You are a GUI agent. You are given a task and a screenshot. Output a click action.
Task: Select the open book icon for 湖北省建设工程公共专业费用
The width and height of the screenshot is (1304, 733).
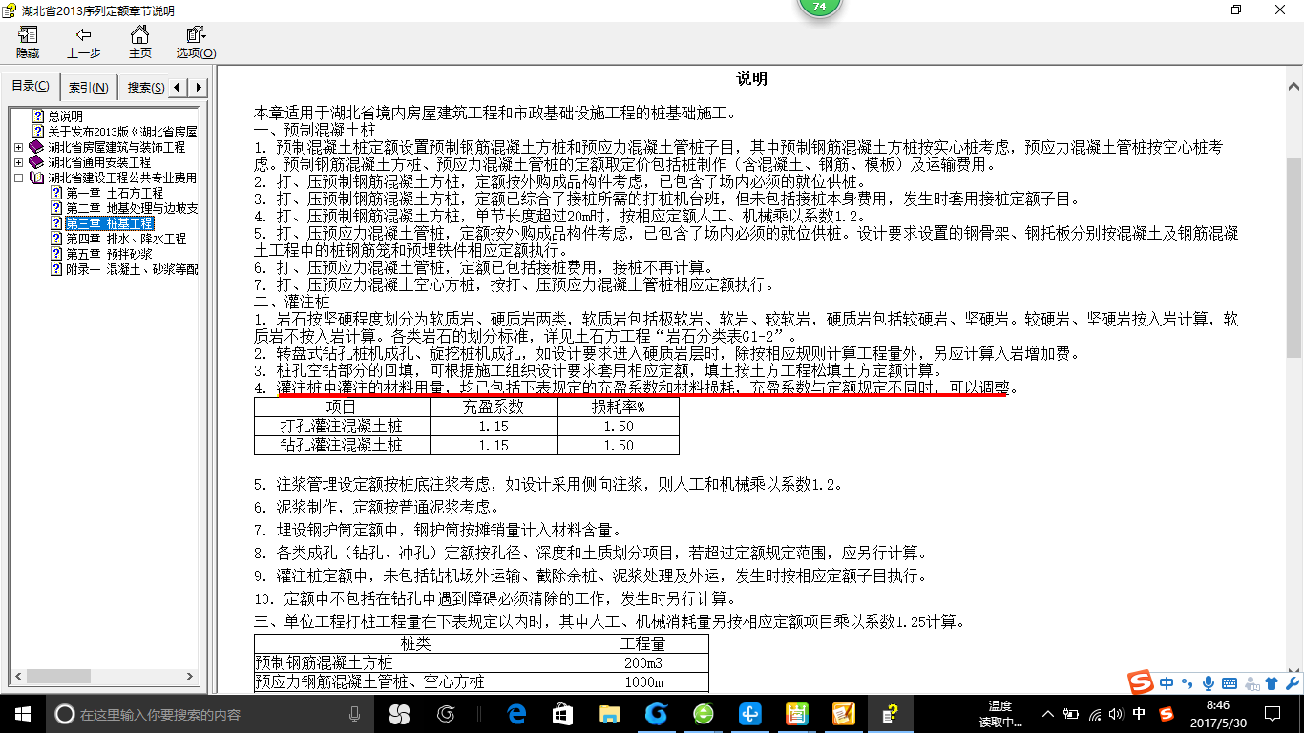click(36, 178)
